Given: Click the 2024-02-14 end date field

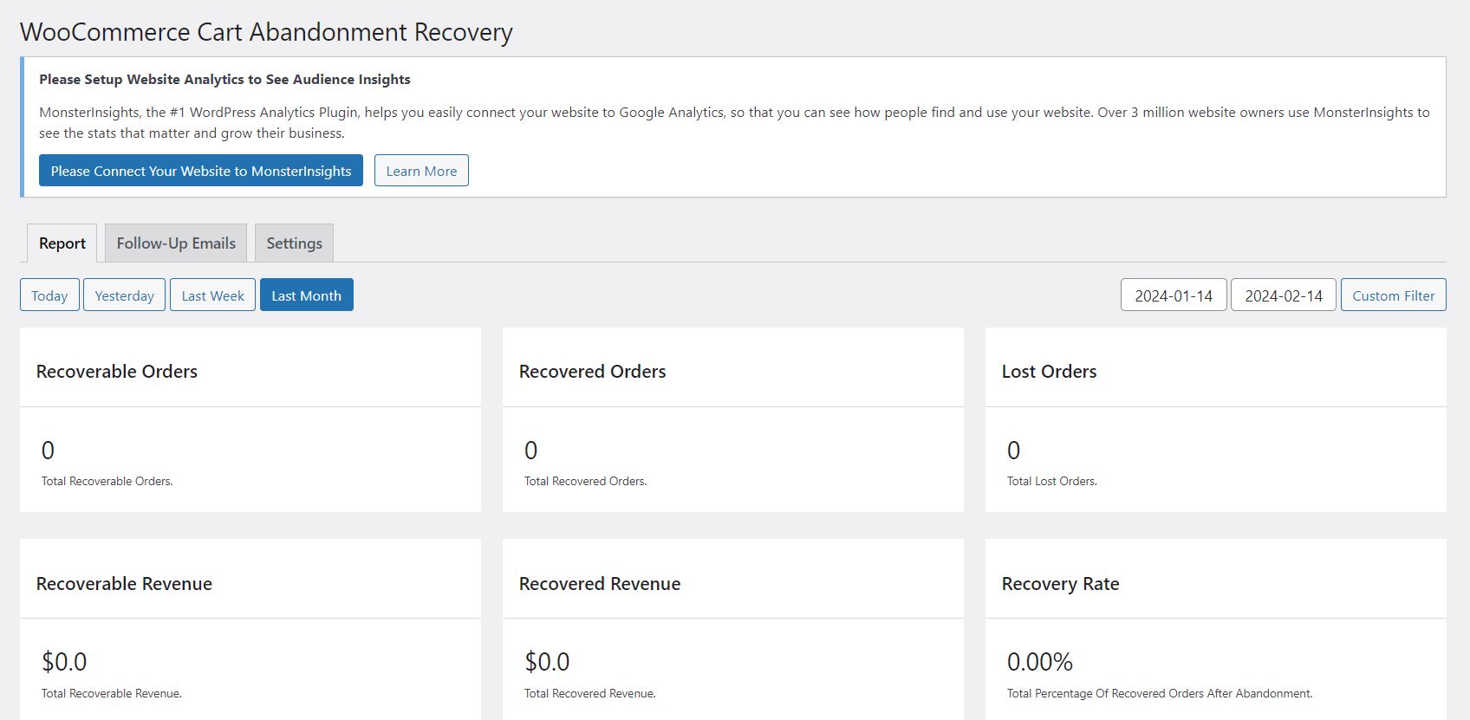Looking at the screenshot, I should pyautogui.click(x=1284, y=295).
